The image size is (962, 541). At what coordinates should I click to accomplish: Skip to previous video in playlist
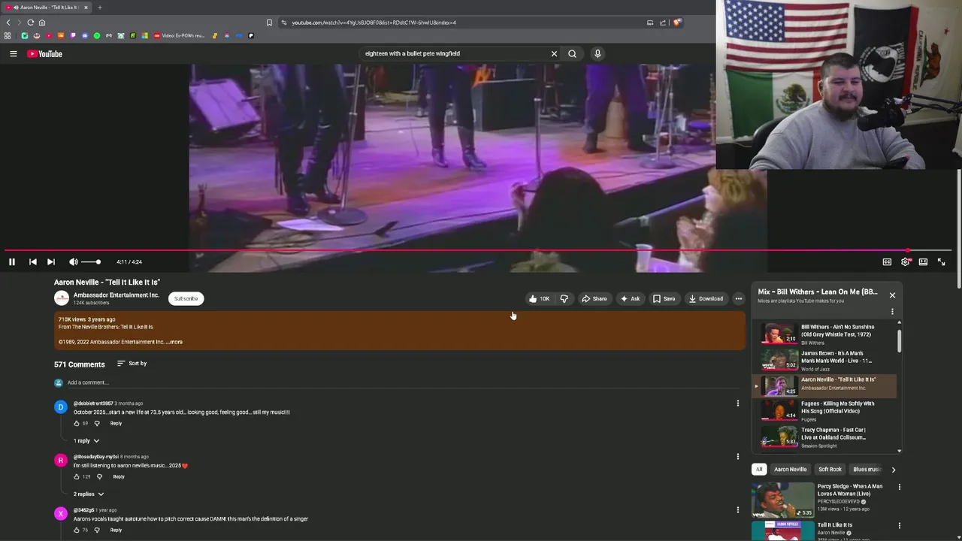pos(33,261)
